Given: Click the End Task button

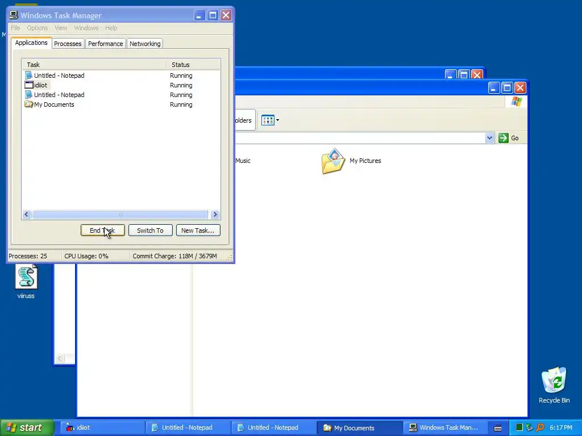Looking at the screenshot, I should click(x=102, y=230).
